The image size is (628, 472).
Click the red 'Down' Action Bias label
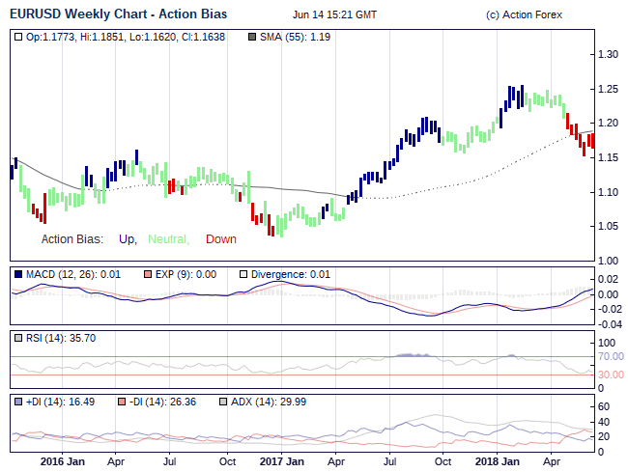click(221, 239)
